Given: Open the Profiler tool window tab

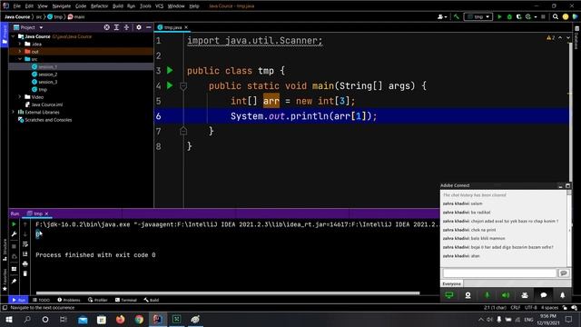Looking at the screenshot, I should tap(98, 300).
